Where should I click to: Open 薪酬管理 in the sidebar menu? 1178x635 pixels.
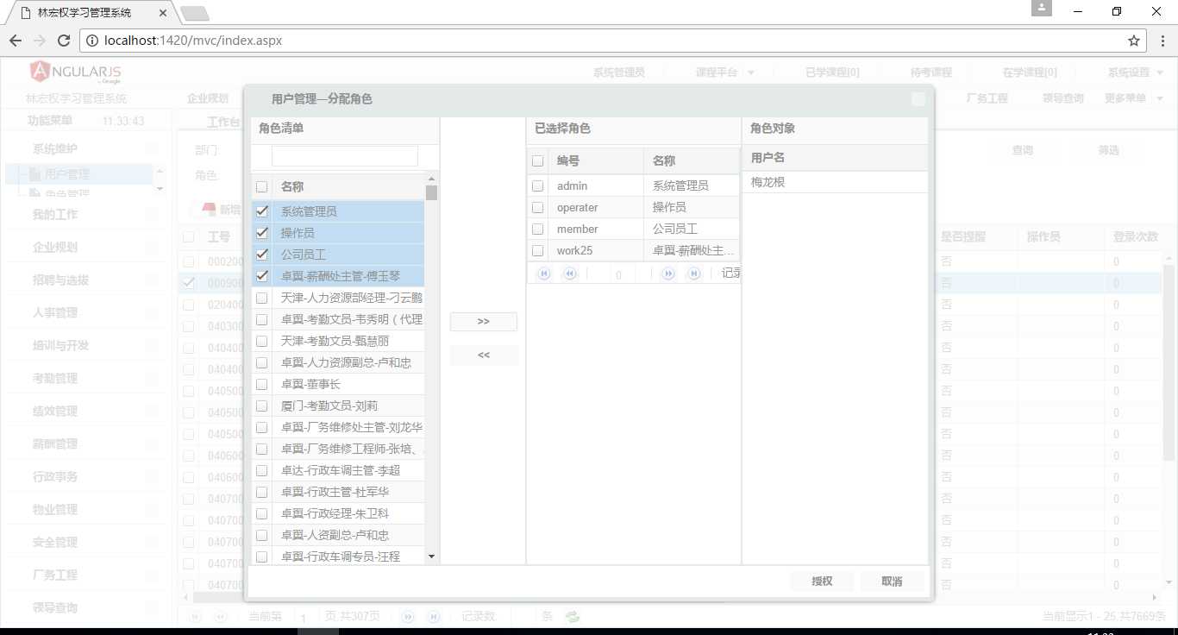55,443
